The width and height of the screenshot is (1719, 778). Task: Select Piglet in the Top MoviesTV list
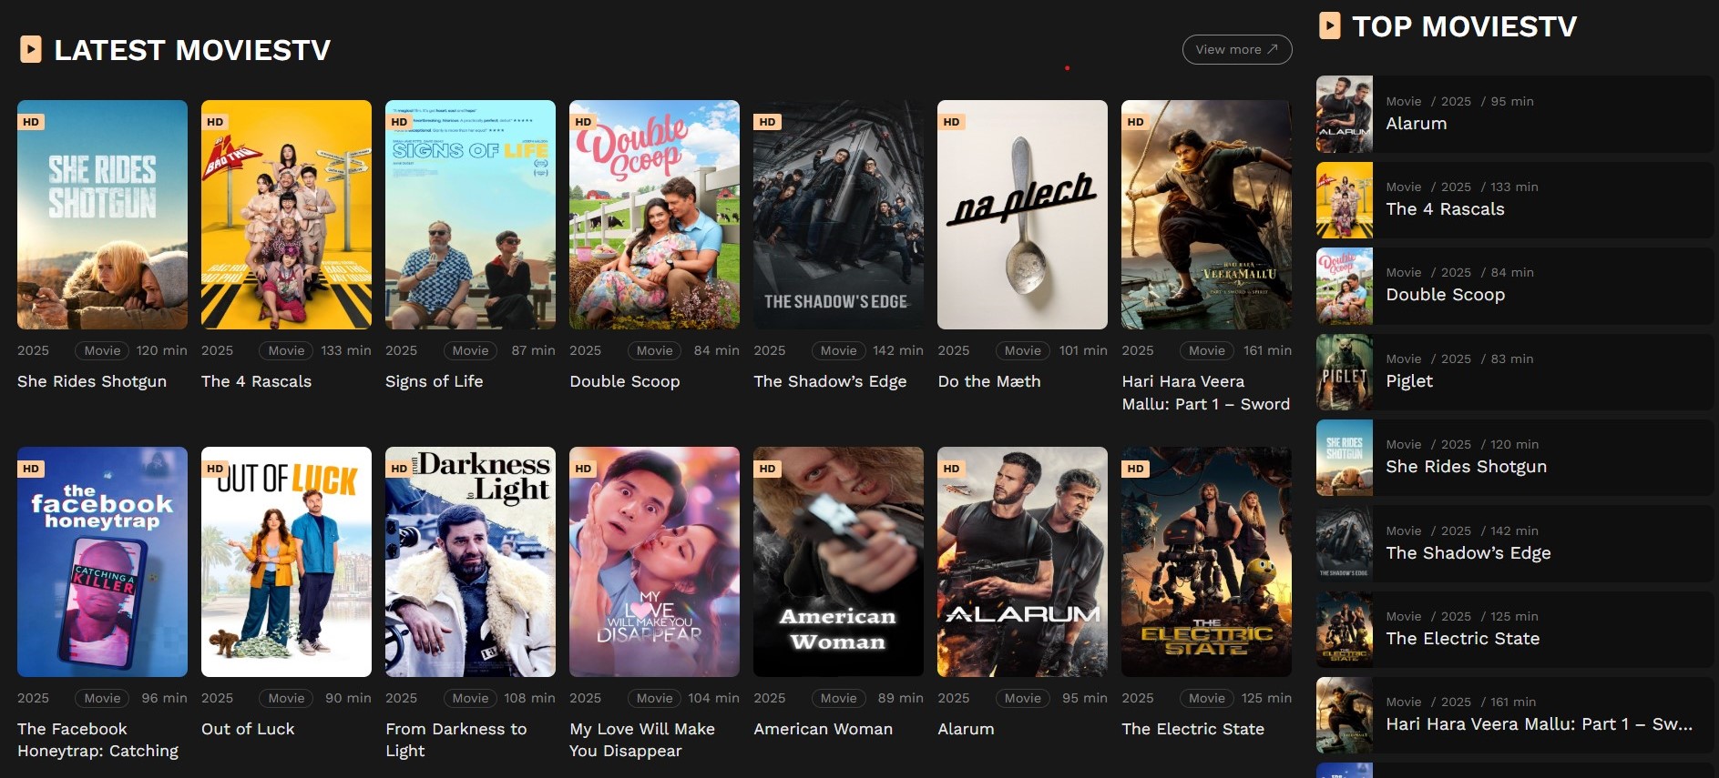(1408, 381)
